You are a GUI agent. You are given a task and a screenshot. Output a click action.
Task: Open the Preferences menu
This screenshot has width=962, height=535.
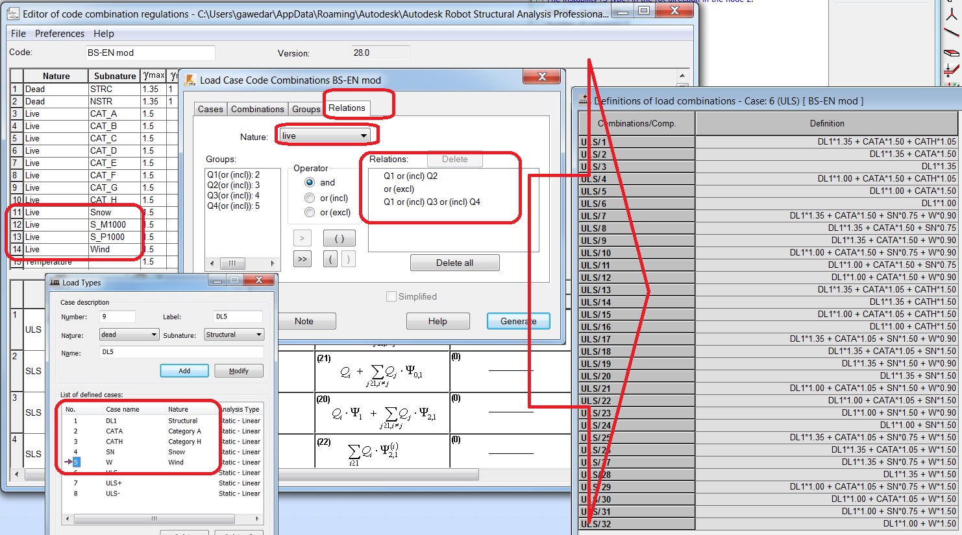60,34
